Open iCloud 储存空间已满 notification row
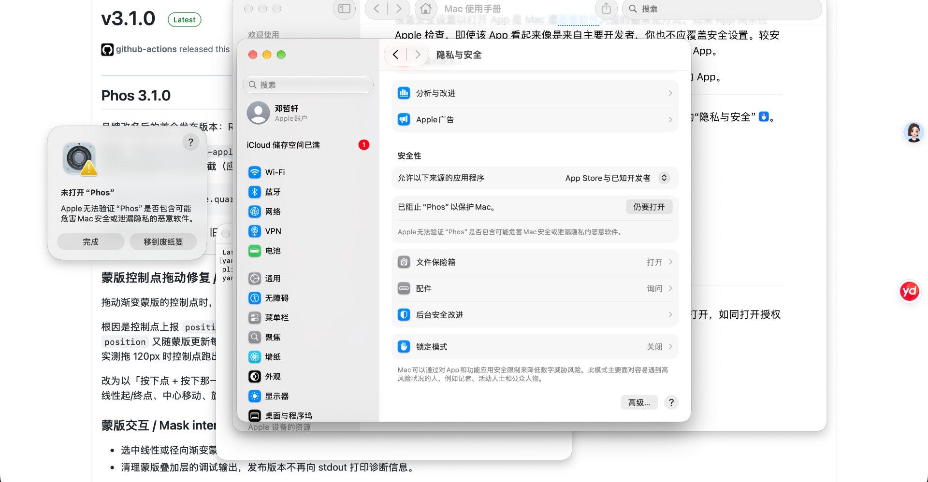 [x=308, y=145]
